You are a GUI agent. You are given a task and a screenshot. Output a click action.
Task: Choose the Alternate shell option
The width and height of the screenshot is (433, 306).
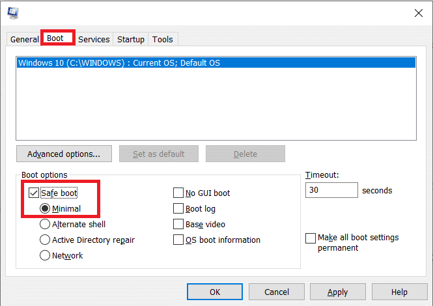coord(46,225)
